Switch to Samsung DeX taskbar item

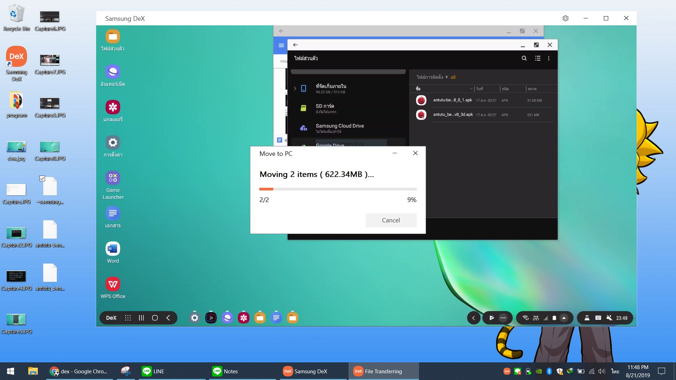313,371
